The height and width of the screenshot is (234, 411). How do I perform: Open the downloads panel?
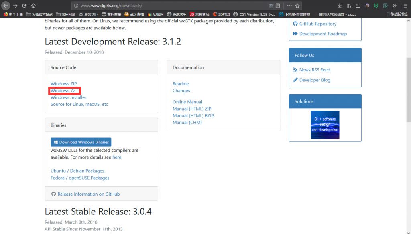pos(340,6)
